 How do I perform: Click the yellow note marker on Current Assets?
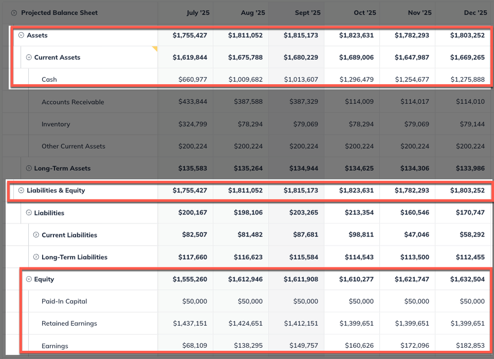pyautogui.click(x=155, y=48)
